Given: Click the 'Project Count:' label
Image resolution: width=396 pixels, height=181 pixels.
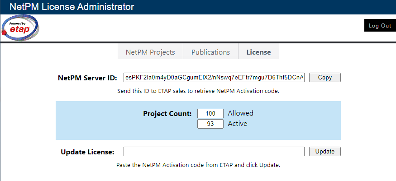Looking at the screenshot, I should point(167,114).
